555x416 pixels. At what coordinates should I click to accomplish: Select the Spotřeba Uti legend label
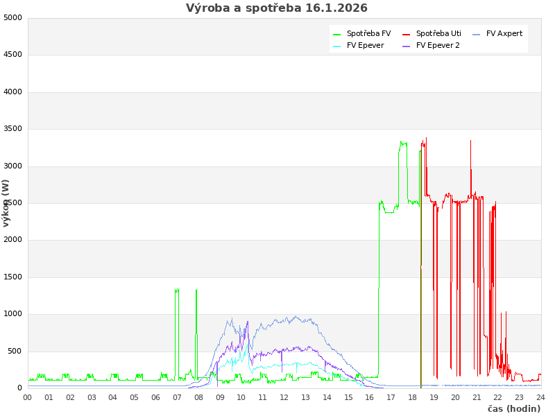point(438,34)
